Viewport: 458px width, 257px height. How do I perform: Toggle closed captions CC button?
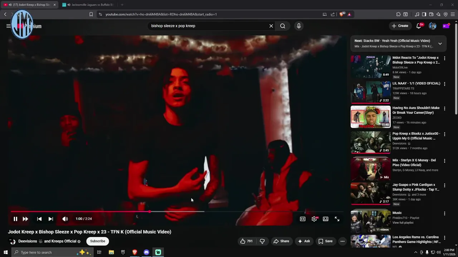point(303,219)
